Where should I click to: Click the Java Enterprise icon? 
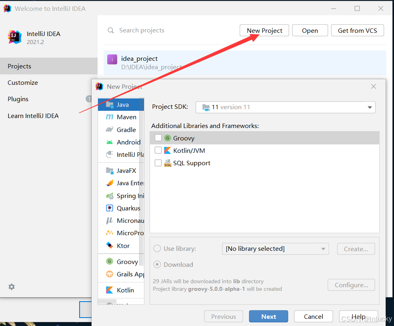click(x=110, y=183)
